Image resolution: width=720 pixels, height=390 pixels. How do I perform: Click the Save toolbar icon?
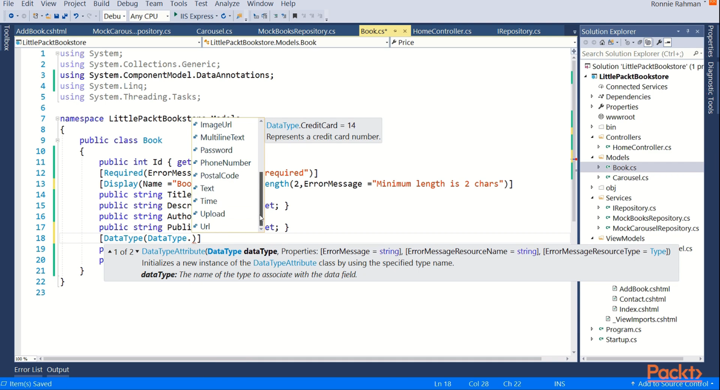point(56,16)
